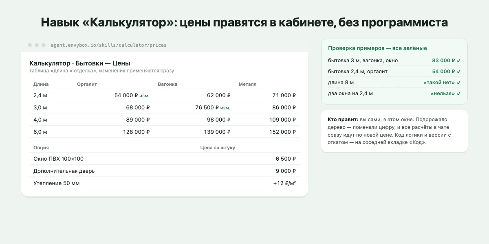Click the «Калькулятор · Бытовки — Цены» page title
The width and height of the screenshot is (489, 244).
(x=80, y=63)
